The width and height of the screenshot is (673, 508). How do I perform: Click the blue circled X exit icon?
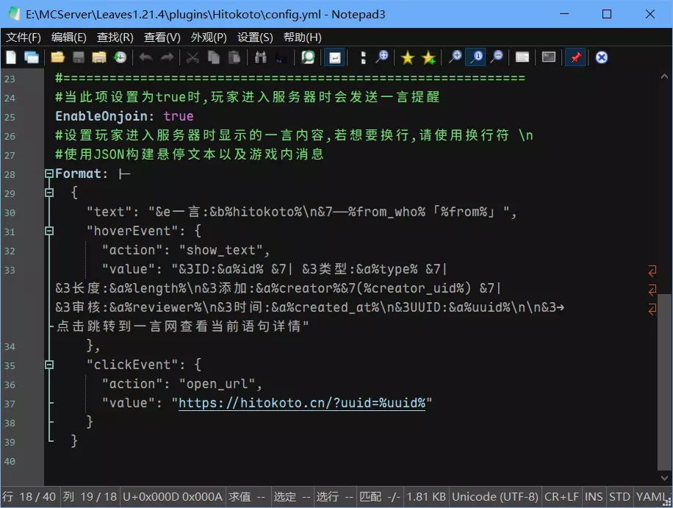point(601,57)
